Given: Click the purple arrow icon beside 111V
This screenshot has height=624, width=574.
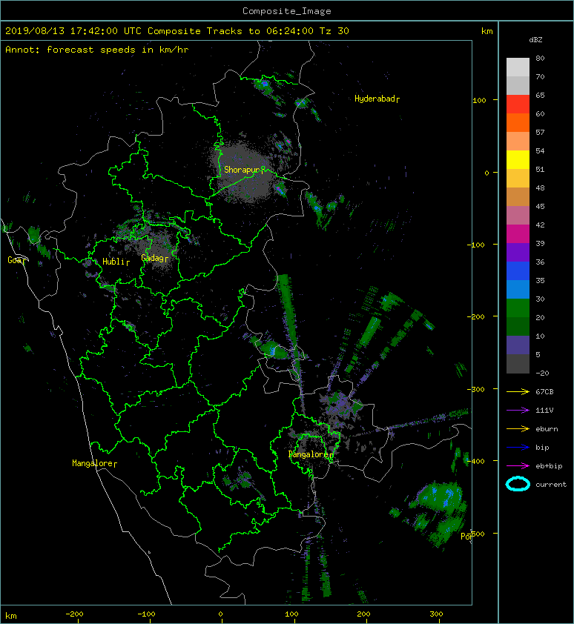Looking at the screenshot, I should point(518,411).
